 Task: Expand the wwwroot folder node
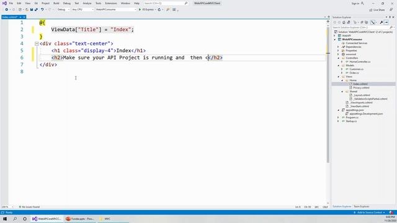[338, 55]
